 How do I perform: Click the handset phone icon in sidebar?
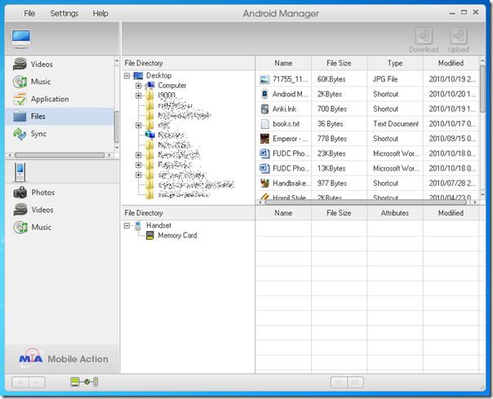pos(20,172)
